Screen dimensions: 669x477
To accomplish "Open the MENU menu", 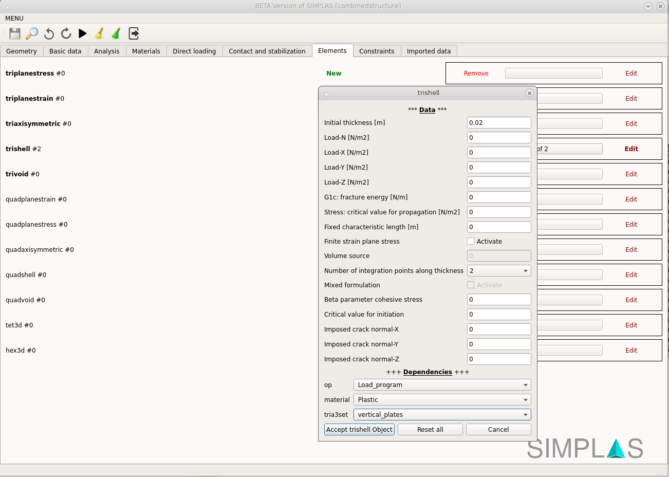I will click(14, 19).
